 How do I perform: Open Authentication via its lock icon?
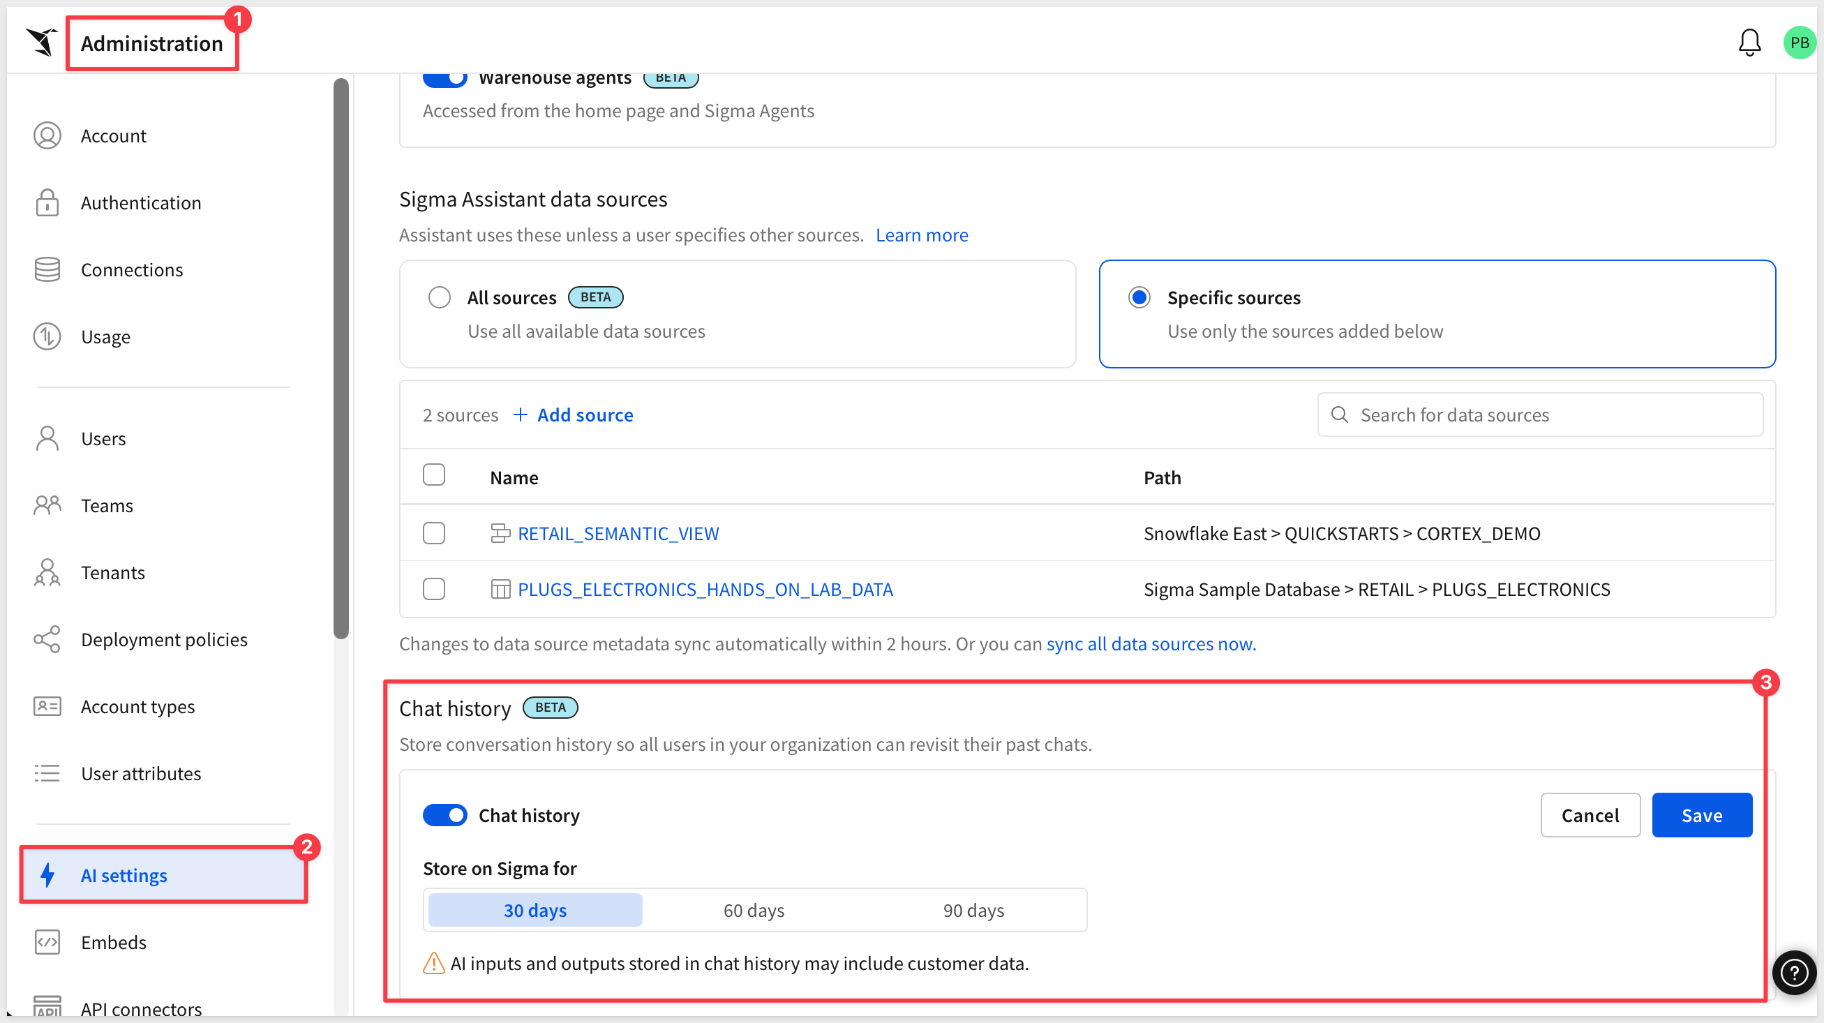click(47, 202)
